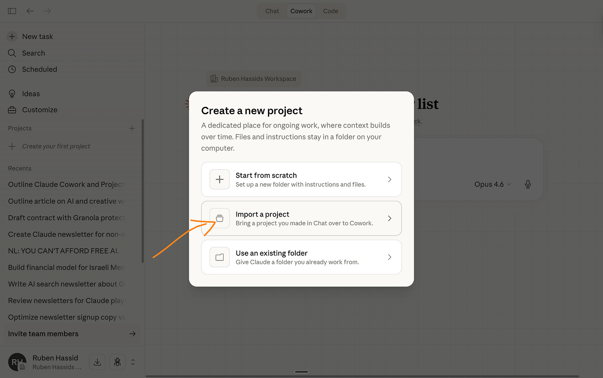
Task: Click the download icon in sidebar footer
Action: (97, 362)
